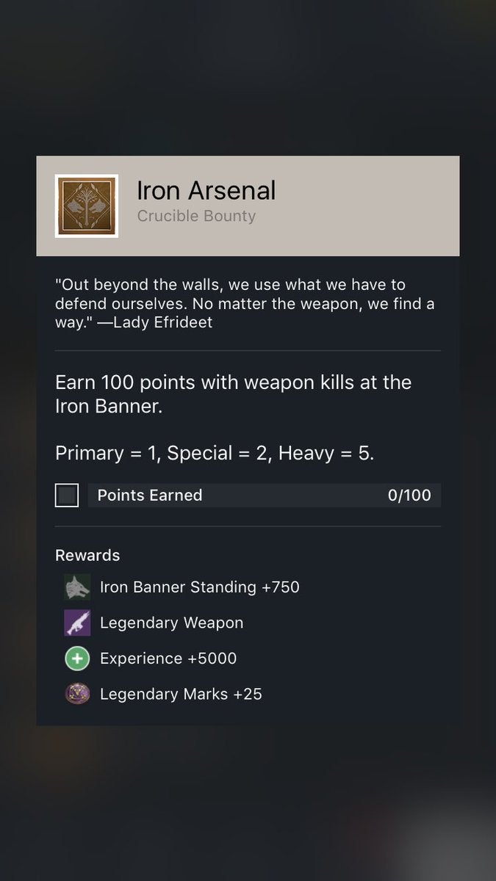Click the Rewards section heading
496x881 pixels.
(87, 555)
